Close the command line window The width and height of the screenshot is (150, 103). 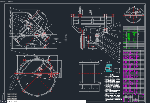2,102
